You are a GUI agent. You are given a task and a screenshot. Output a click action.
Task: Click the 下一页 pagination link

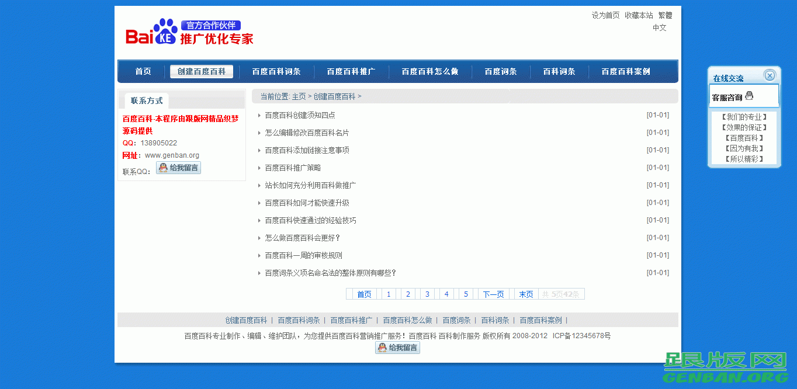tap(493, 294)
